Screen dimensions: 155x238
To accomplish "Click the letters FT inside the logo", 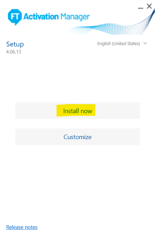I will coord(15,16).
